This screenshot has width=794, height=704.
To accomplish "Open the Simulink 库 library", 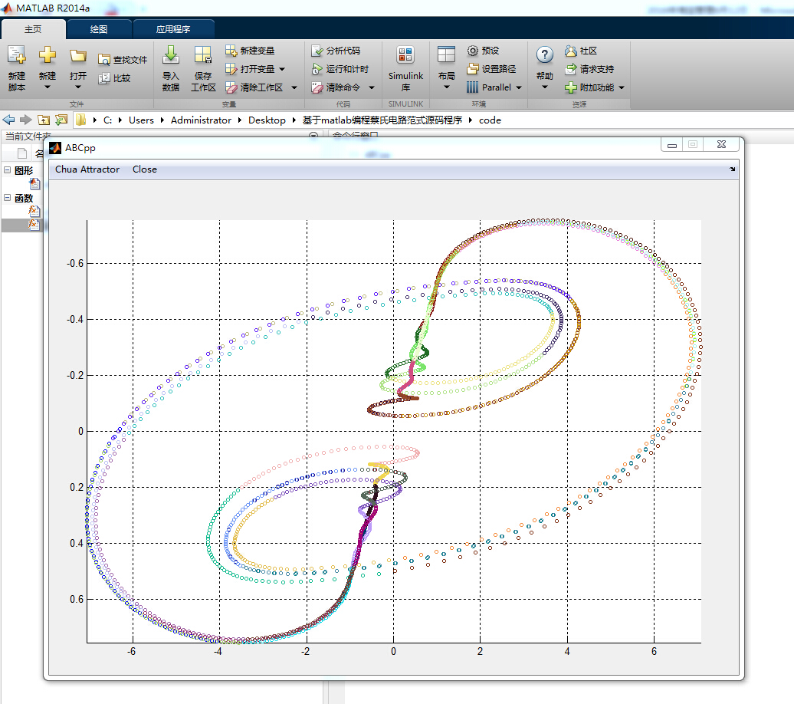I will click(x=405, y=68).
